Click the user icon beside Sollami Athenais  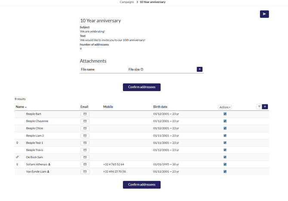click(x=49, y=164)
